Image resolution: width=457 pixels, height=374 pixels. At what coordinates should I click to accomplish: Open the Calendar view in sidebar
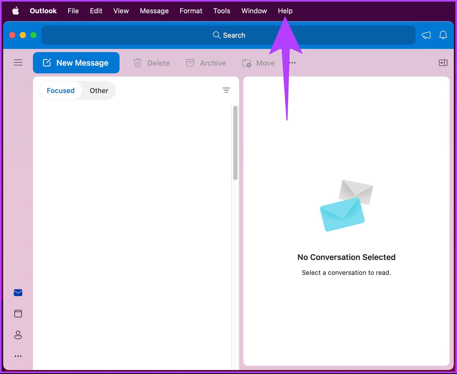pyautogui.click(x=18, y=314)
